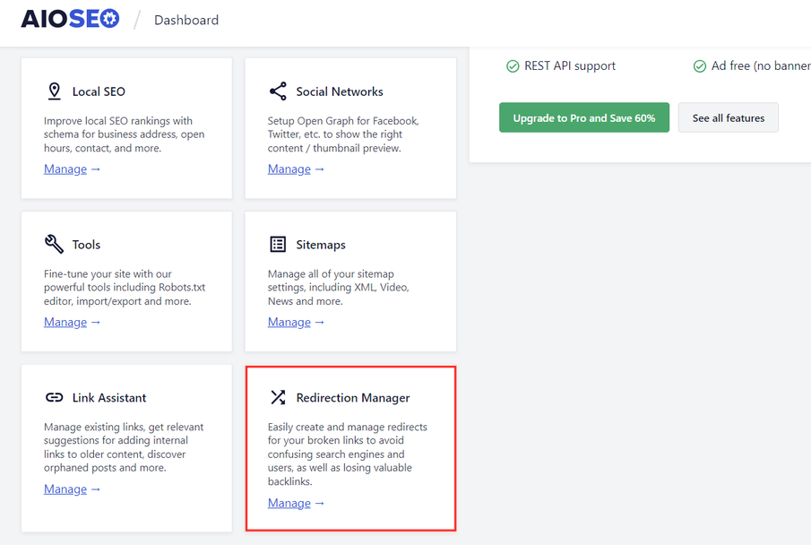Click the REST API support checkmark icon
Screen dimensions: 811x545
pyautogui.click(x=513, y=66)
